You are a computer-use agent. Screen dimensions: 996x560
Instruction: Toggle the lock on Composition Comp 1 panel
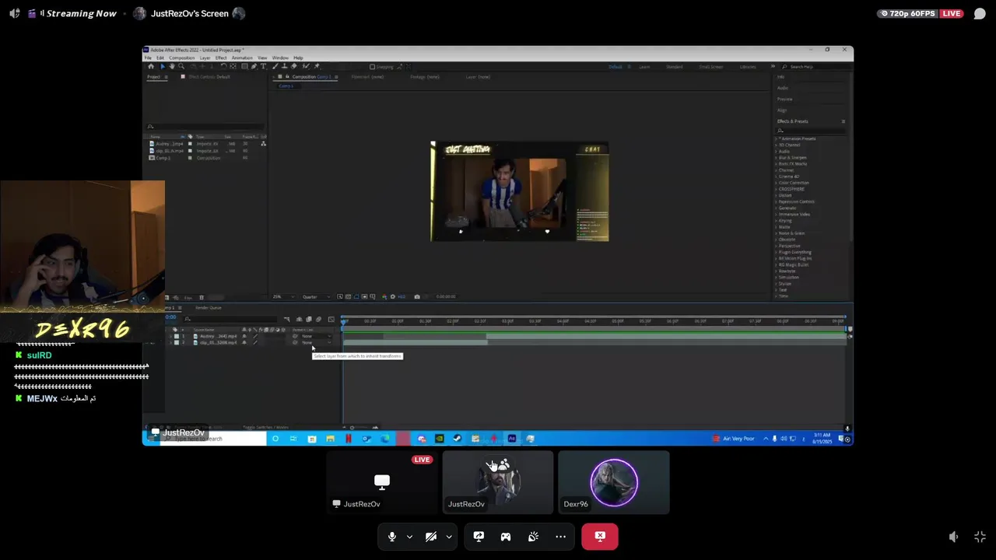click(x=287, y=76)
